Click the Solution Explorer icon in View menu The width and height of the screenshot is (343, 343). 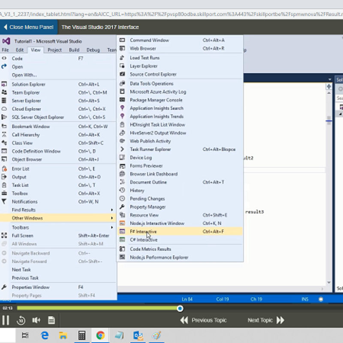click(x=4, y=84)
